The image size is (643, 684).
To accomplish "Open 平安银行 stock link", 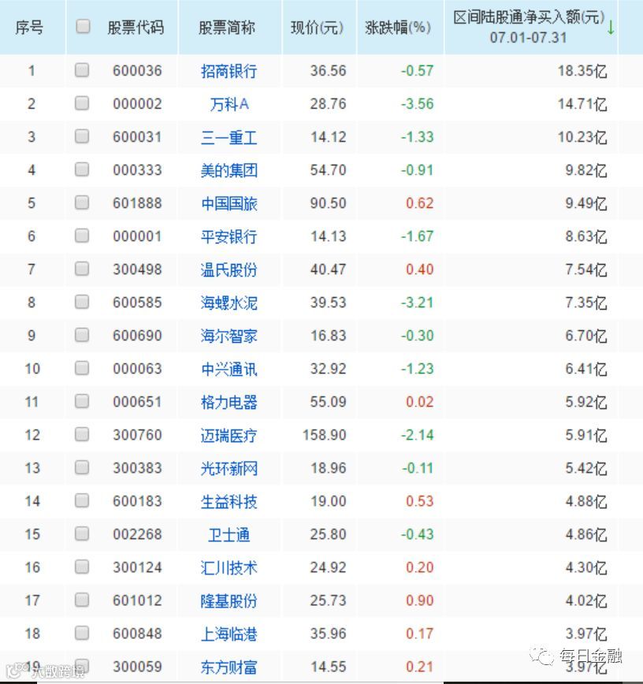I will click(x=229, y=236).
